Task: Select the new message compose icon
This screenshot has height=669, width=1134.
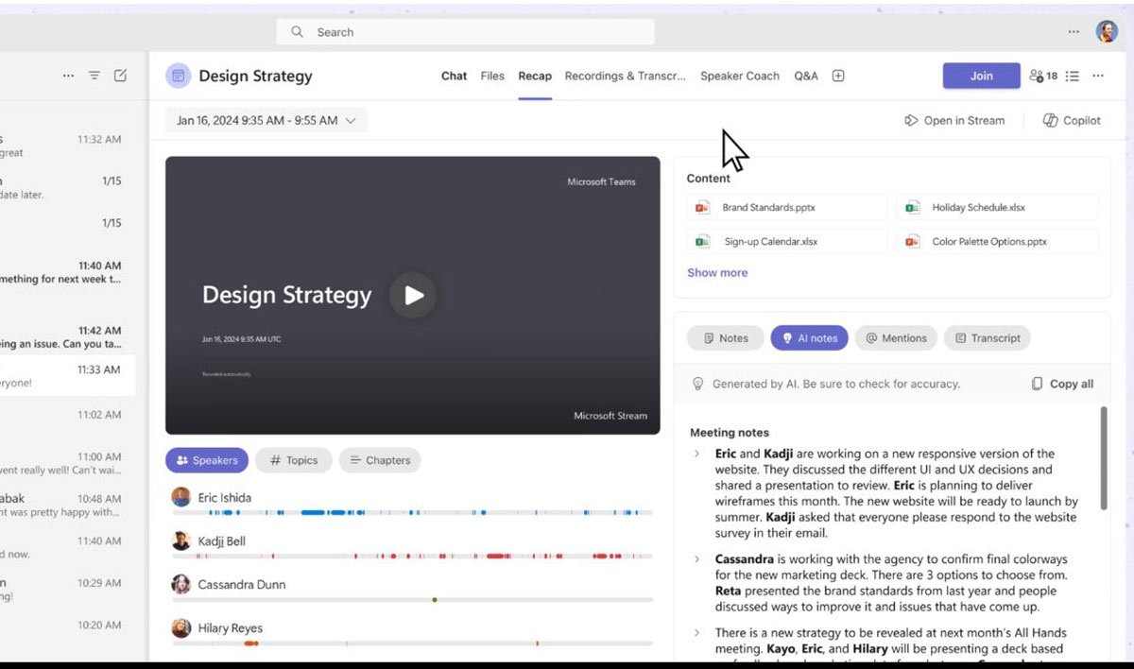Action: point(121,76)
